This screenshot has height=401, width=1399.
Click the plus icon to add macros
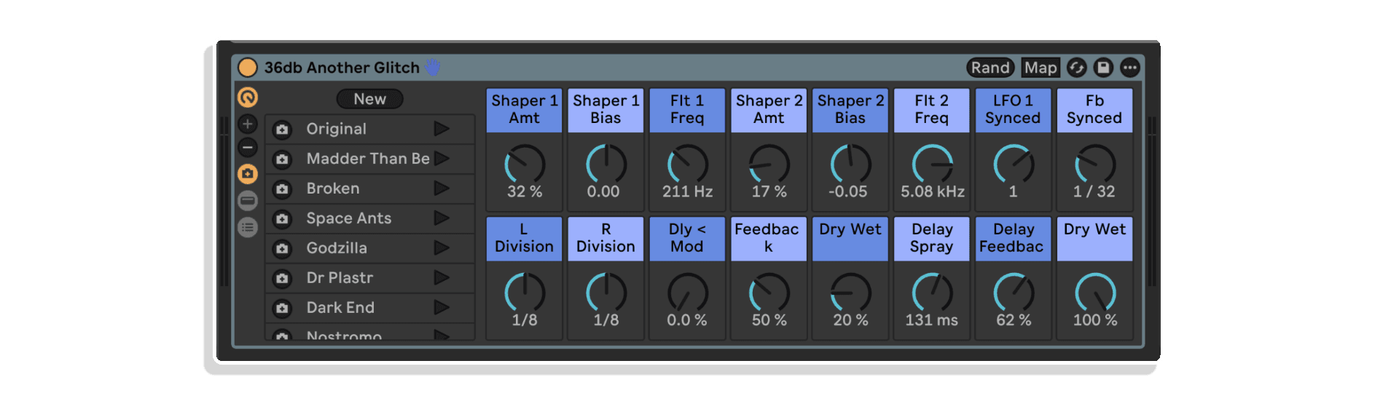tap(248, 124)
